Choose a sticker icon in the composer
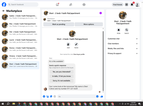143x106 pixels. 51,97
